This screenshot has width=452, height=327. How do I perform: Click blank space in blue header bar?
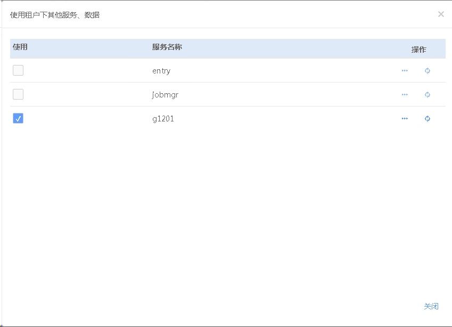point(288,48)
